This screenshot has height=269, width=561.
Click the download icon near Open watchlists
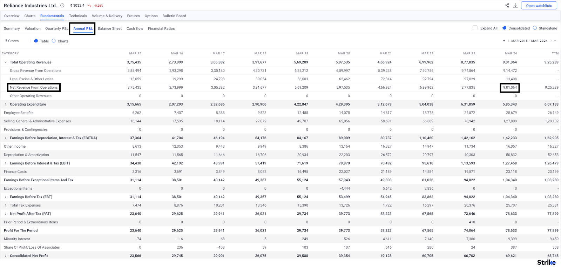click(x=515, y=5)
